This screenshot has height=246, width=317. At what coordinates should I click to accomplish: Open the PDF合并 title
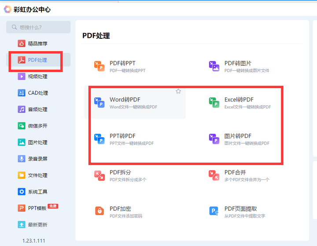tap(235, 172)
